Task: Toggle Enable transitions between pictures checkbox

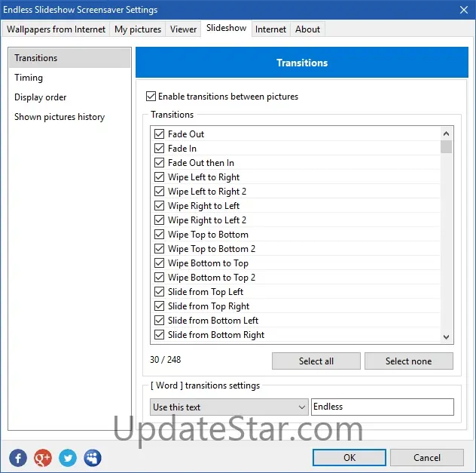Action: [x=151, y=97]
